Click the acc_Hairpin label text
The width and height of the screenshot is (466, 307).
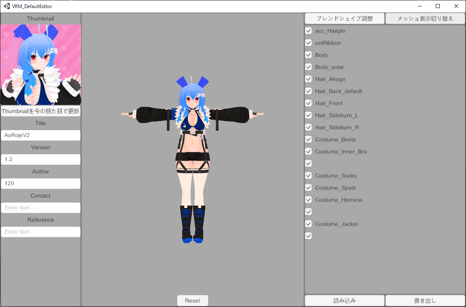[x=330, y=31]
